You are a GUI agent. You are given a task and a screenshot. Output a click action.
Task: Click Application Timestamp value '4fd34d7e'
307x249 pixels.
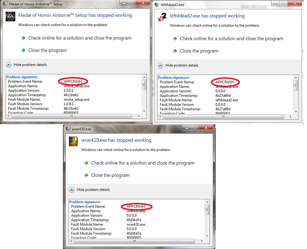coord(134,220)
